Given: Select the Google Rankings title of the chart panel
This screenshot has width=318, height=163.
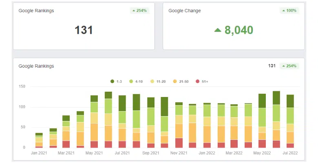Looking at the screenshot, I should (x=36, y=66).
